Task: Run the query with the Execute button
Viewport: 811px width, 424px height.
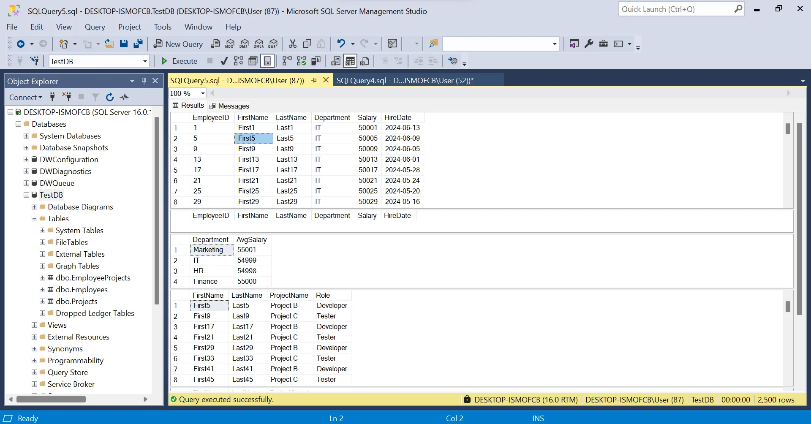Action: (x=179, y=61)
